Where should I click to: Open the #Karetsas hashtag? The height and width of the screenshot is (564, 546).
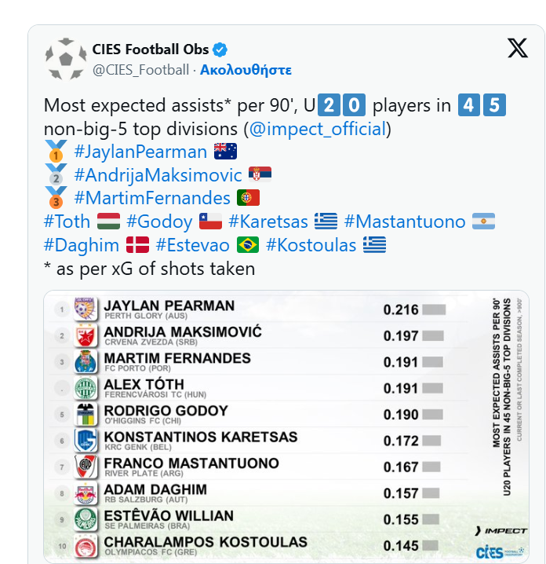tap(268, 222)
